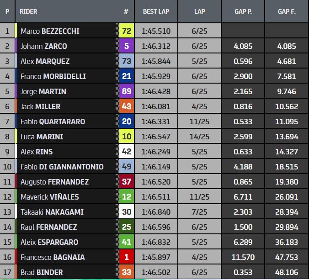The width and height of the screenshot is (309, 280).
Task: Sort by the RIDER column header
Action: pyautogui.click(x=29, y=11)
